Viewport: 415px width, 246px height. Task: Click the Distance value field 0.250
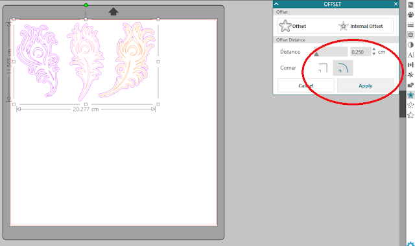coord(361,52)
